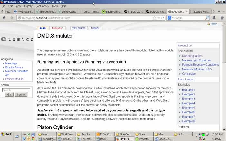This screenshot has height=141, width=226.
Task: Open the Windows Start button
Action: click(x=6, y=134)
